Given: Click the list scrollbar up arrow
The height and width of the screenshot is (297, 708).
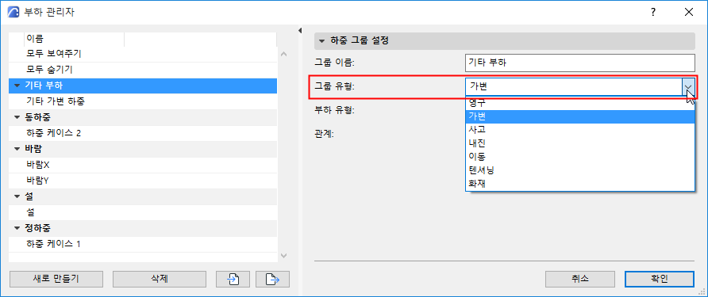Looking at the screenshot, I should click(283, 54).
